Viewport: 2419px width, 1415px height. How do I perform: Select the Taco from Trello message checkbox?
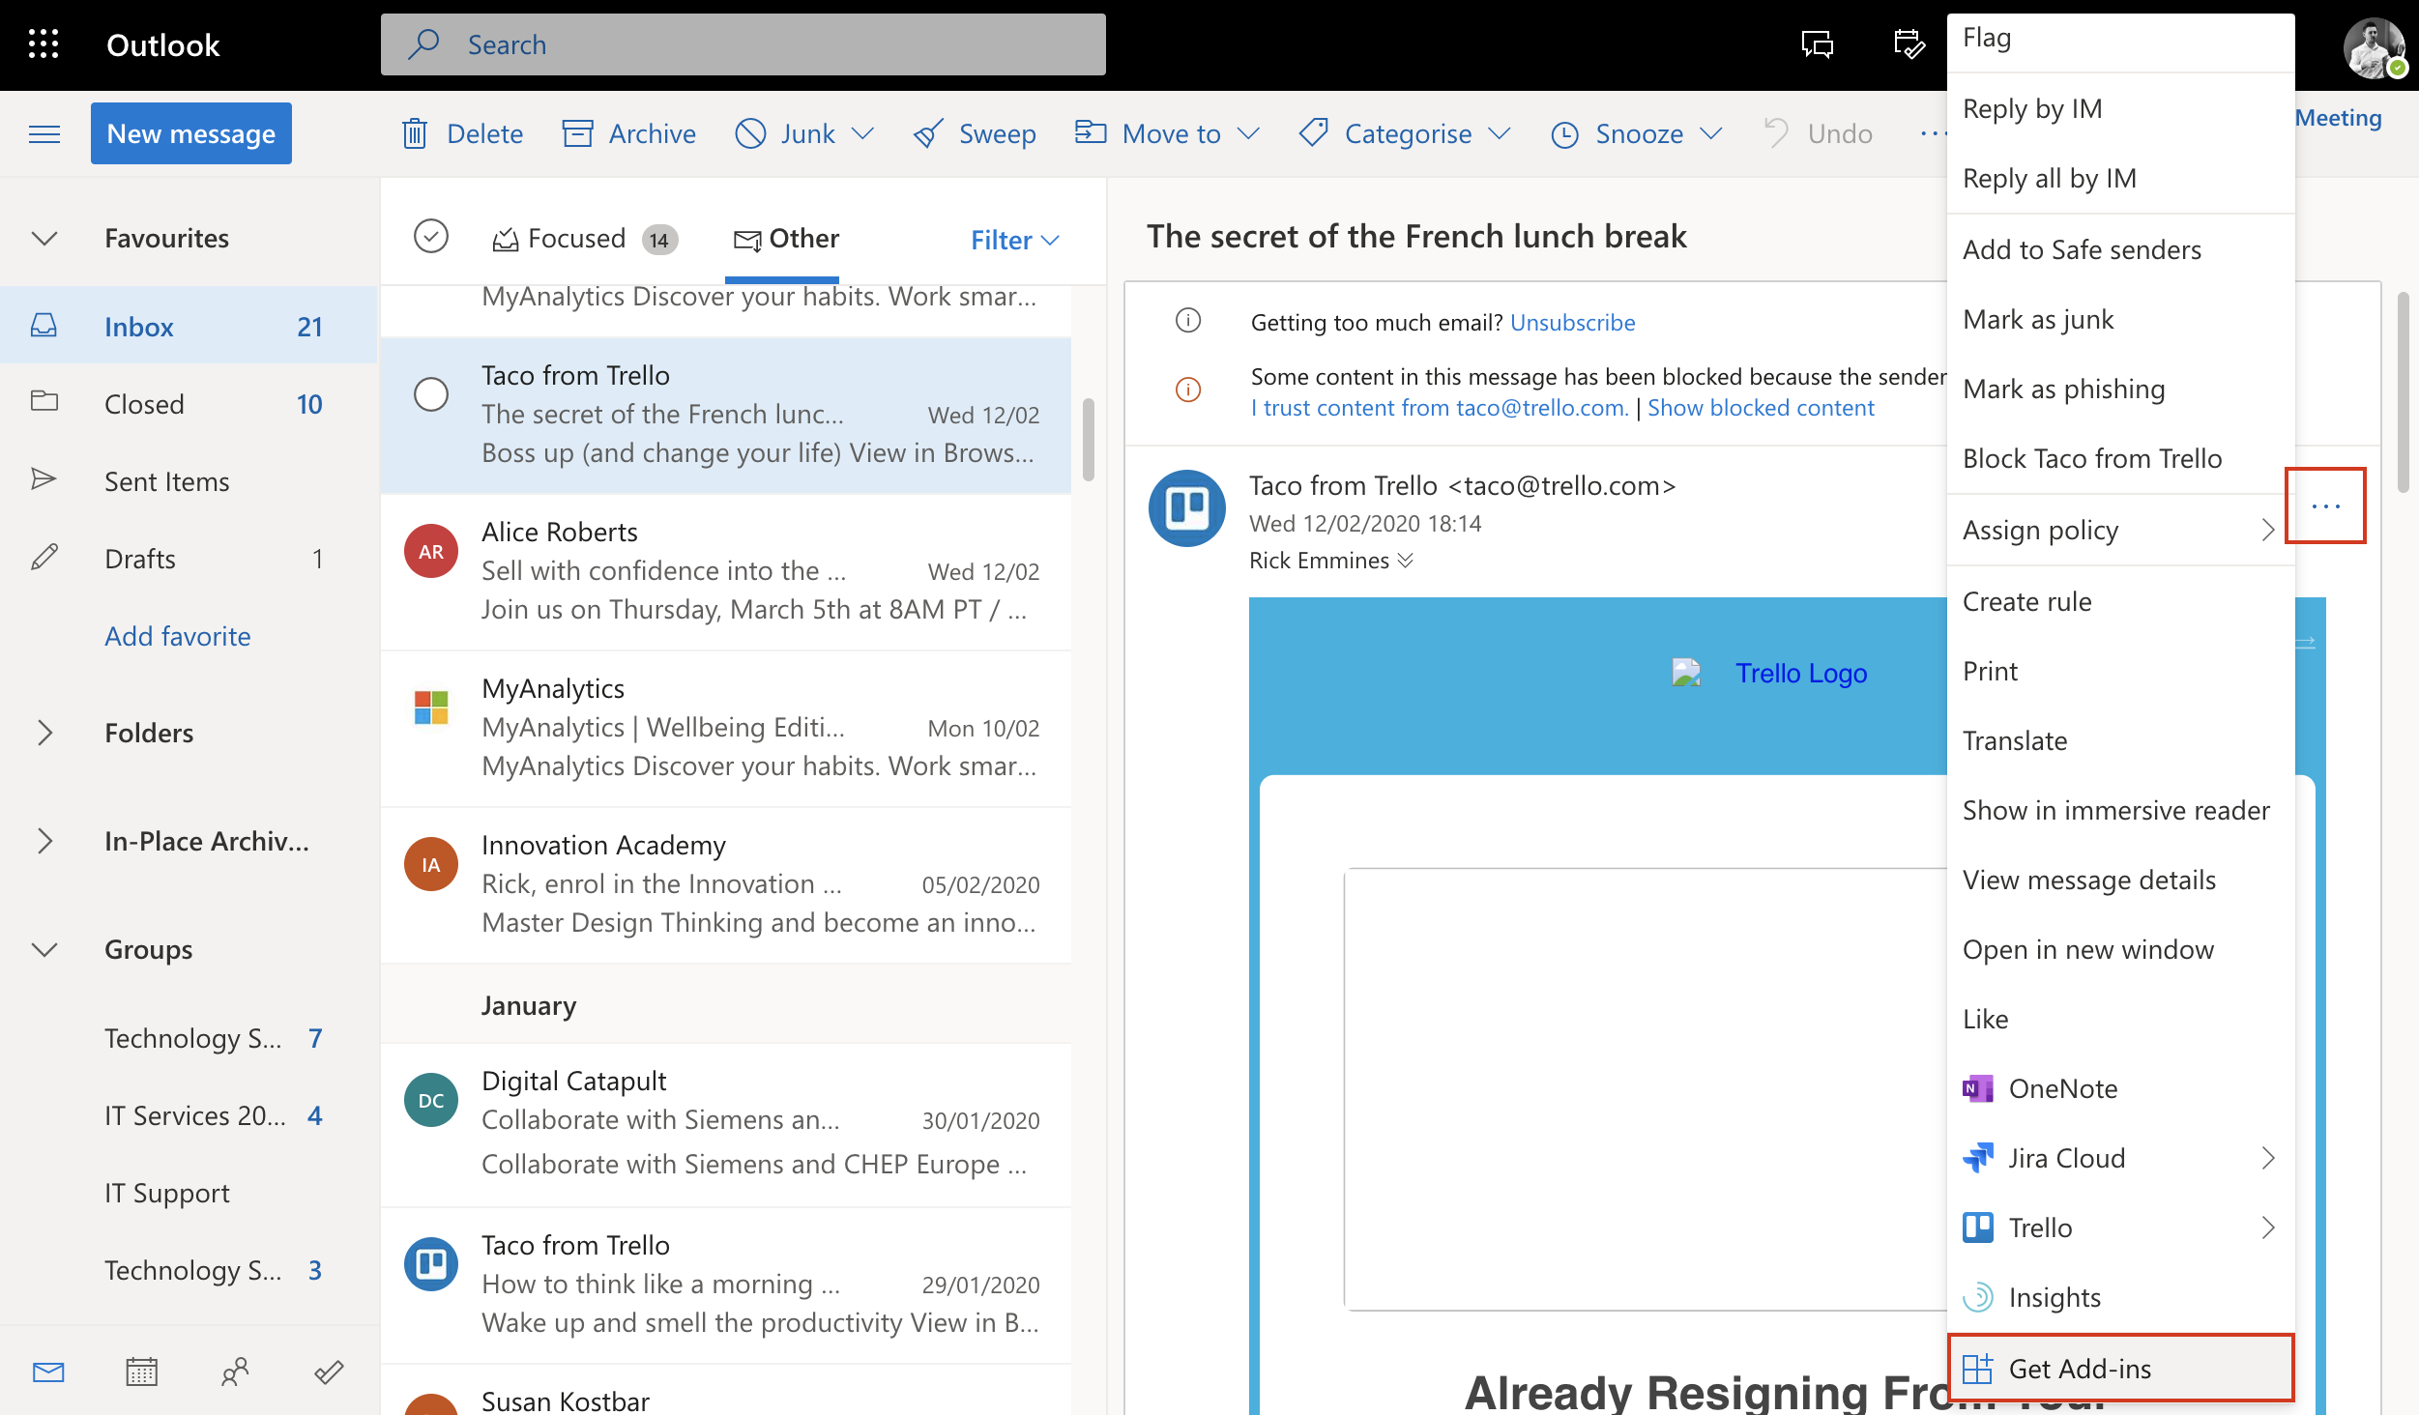click(x=430, y=393)
